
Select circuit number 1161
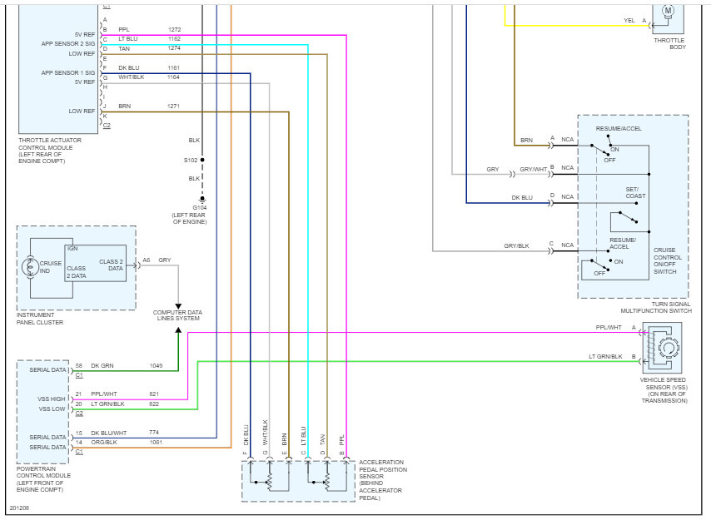[x=174, y=68]
